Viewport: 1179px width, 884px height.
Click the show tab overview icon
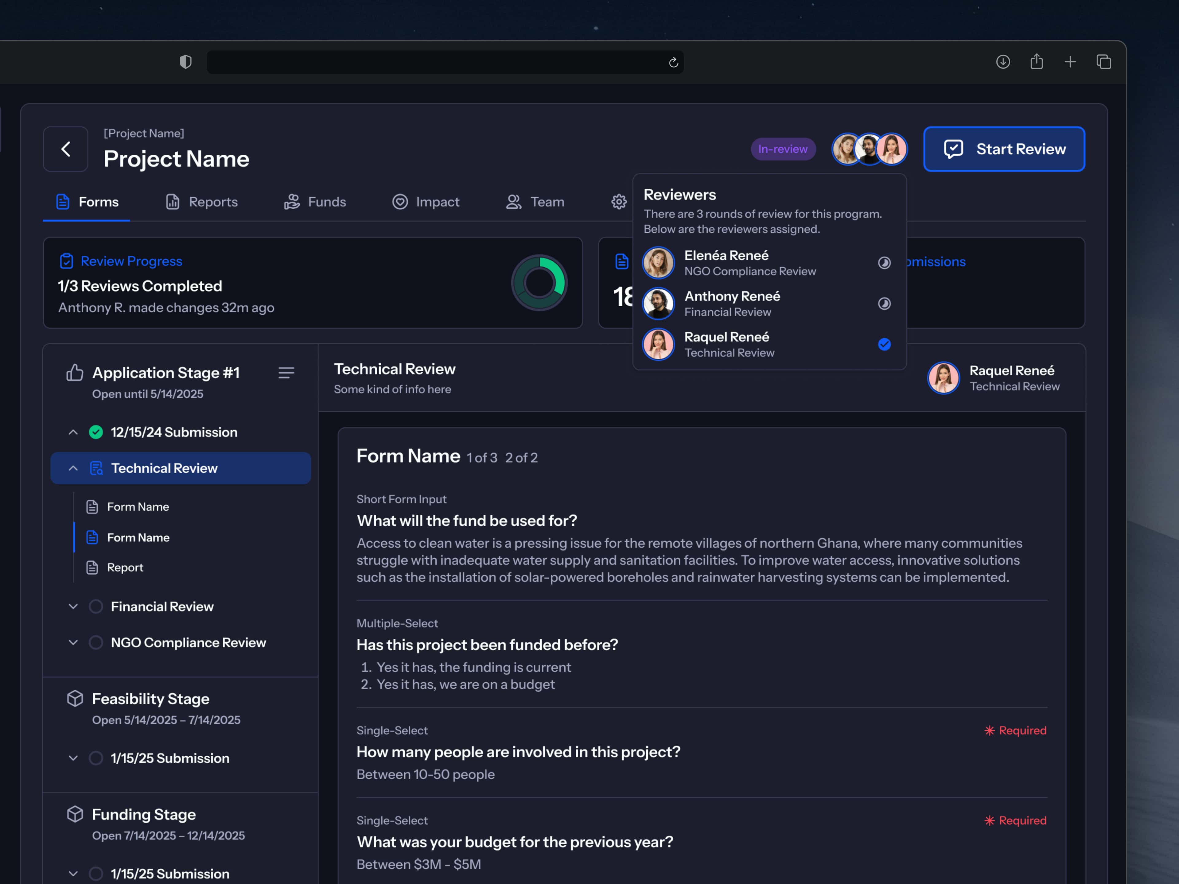tap(1103, 62)
